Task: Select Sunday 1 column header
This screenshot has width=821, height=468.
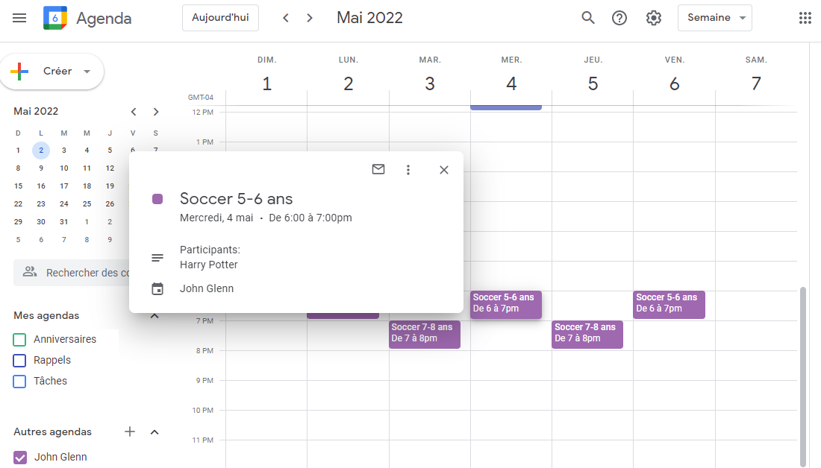Action: click(x=266, y=75)
